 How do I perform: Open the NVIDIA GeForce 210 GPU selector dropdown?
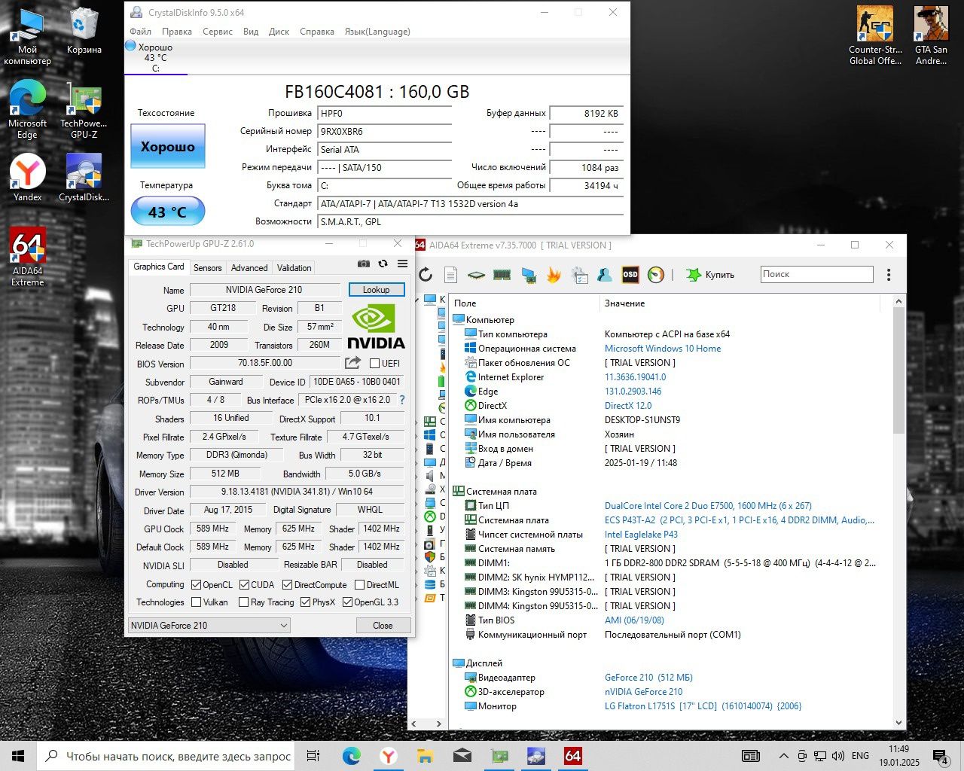click(x=209, y=625)
